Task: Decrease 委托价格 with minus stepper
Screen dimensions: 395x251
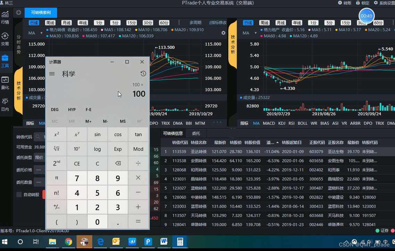Action: coord(39,170)
